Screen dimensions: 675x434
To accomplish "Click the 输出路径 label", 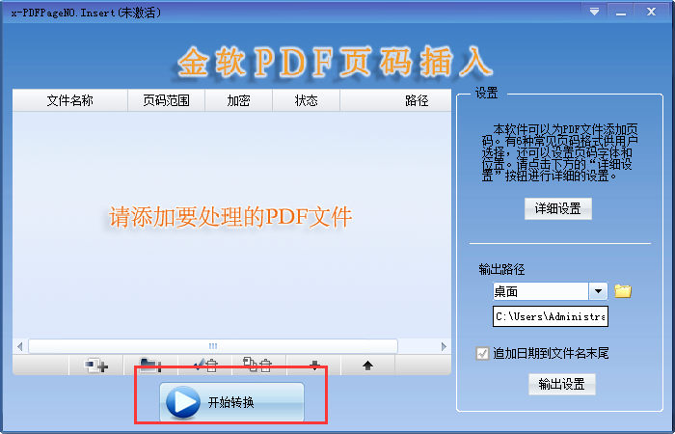I will [x=501, y=270].
